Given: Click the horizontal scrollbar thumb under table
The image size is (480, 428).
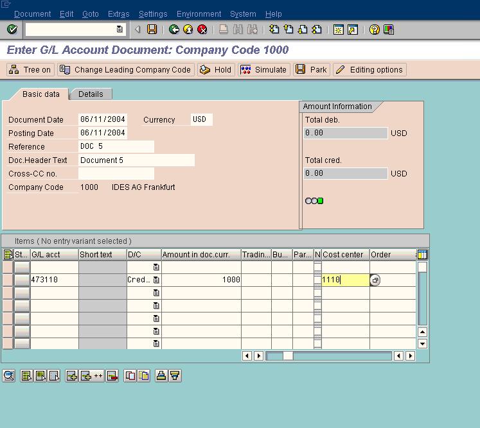Looking at the screenshot, I should tap(288, 356).
